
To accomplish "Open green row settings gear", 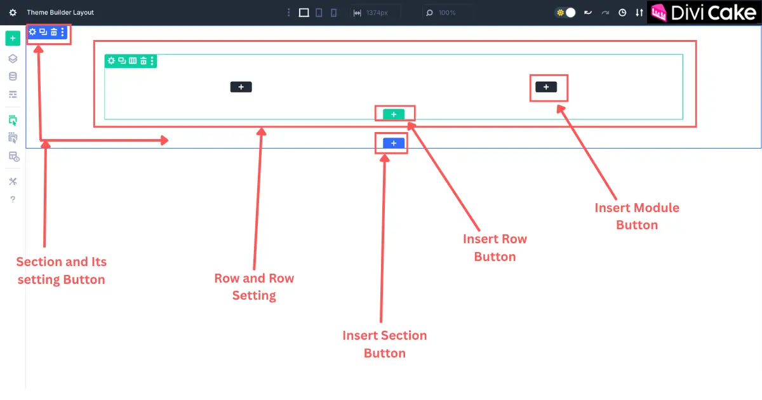I will point(111,61).
